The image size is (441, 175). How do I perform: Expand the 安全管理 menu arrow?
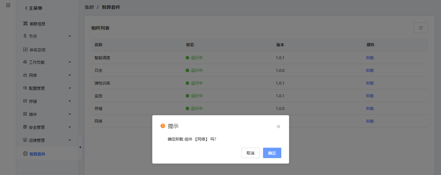pyautogui.click(x=70, y=127)
